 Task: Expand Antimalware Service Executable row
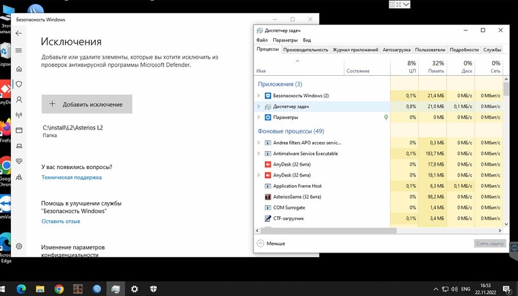click(258, 154)
